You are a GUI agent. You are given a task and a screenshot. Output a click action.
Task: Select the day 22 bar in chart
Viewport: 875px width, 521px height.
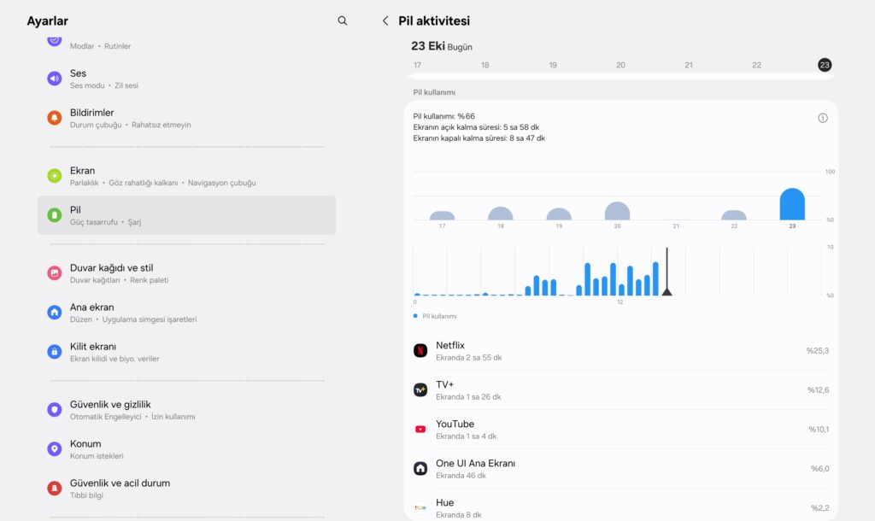[734, 215]
